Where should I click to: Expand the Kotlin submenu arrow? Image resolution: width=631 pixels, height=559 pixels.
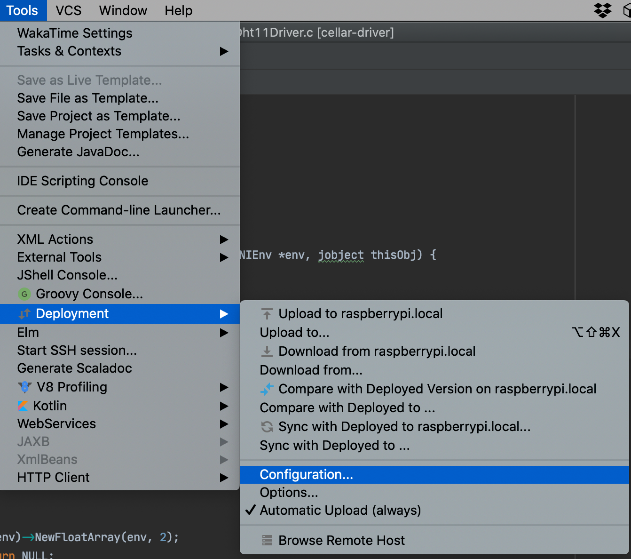coord(224,406)
